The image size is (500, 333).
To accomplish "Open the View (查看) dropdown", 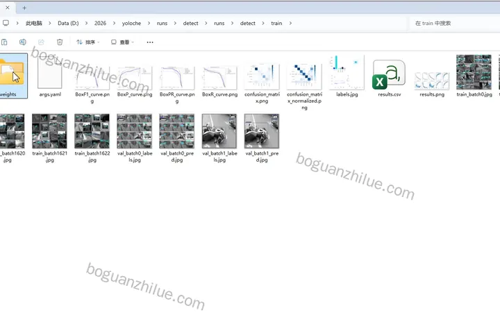I will pos(122,42).
